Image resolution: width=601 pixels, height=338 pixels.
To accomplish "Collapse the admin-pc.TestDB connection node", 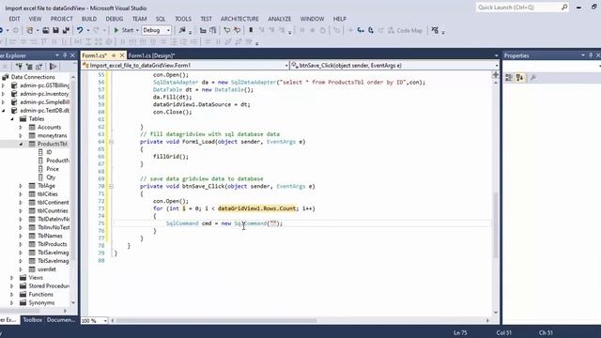I will click(x=3, y=111).
